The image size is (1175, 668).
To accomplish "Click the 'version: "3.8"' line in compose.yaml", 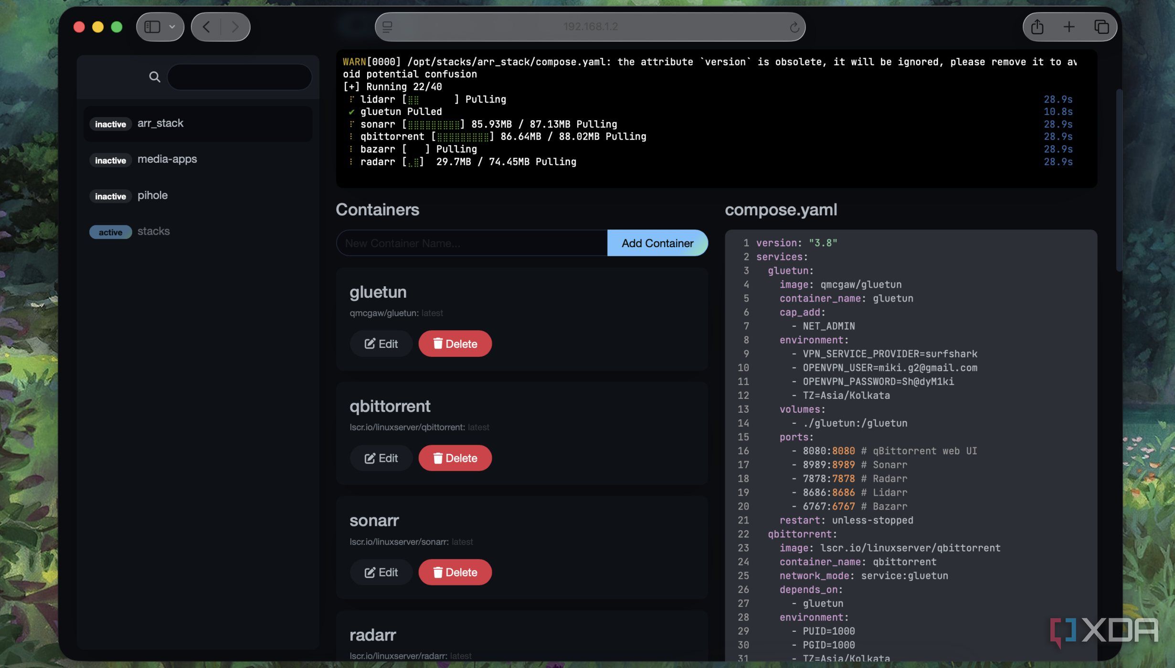I will pyautogui.click(x=796, y=243).
